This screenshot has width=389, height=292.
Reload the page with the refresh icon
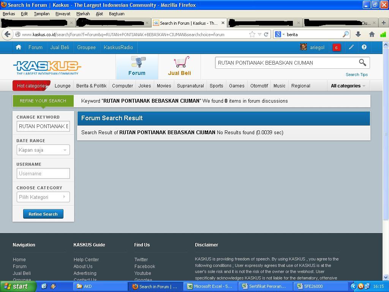point(266,34)
